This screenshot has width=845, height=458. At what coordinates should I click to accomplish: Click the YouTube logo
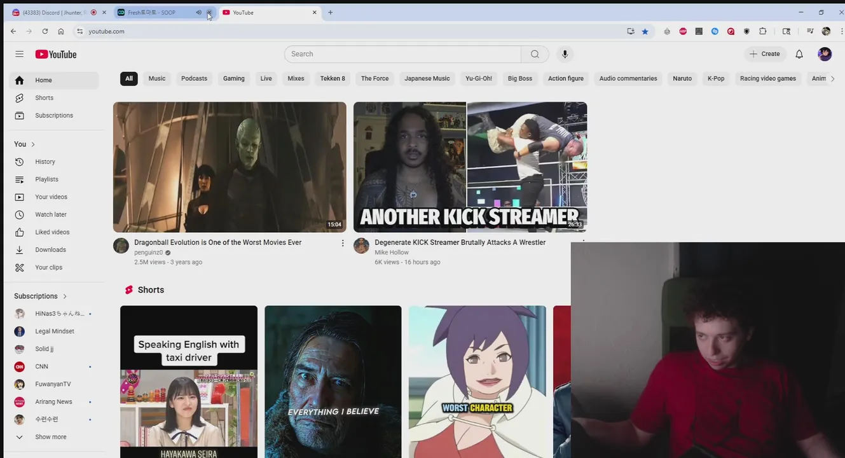[56, 54]
